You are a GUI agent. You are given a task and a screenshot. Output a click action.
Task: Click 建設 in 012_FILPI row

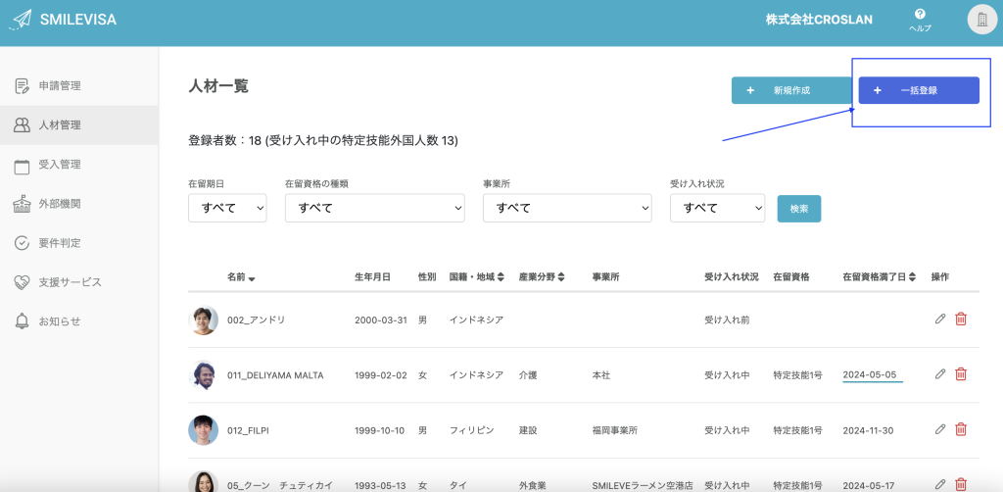pyautogui.click(x=528, y=430)
